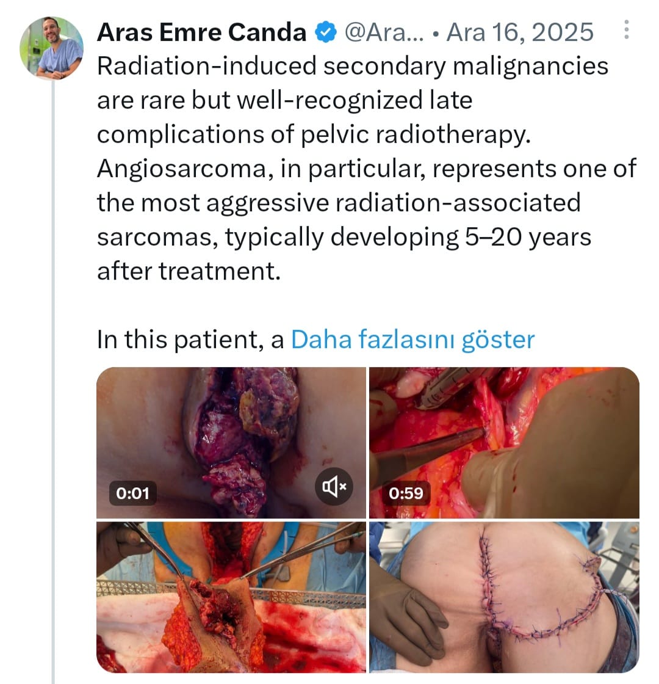Click the tweet body text

tap(366, 169)
